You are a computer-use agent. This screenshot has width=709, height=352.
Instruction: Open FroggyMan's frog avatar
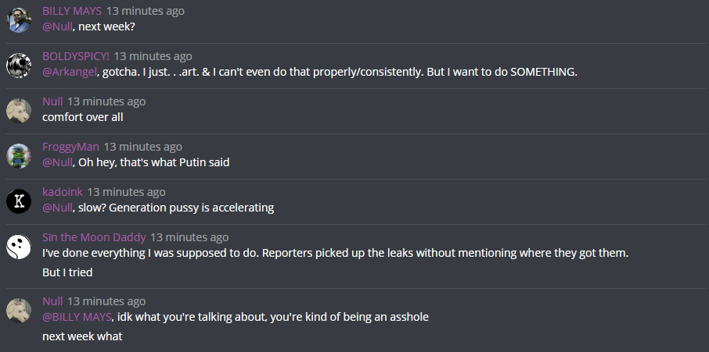point(19,155)
